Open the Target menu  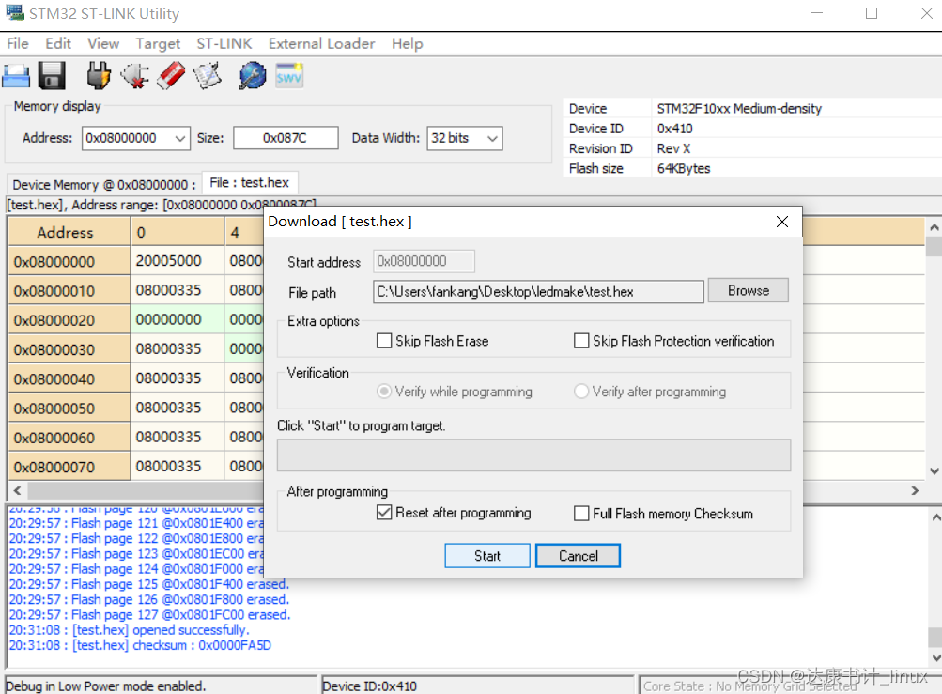158,44
